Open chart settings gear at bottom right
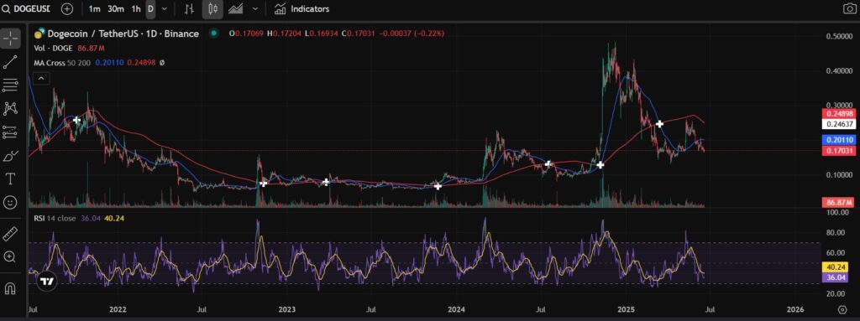This screenshot has width=860, height=321. coord(842,309)
